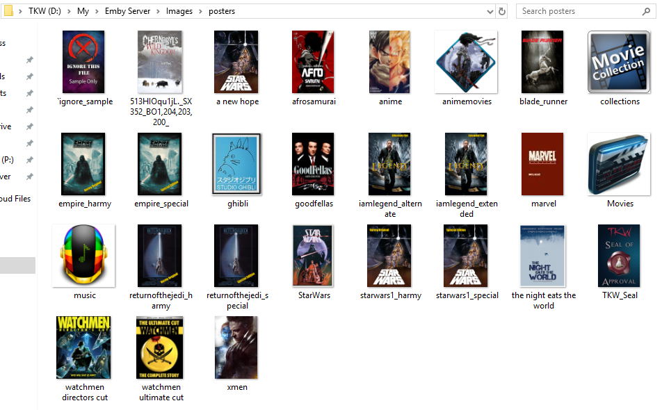Select the empire_special poster thumbnail
This screenshot has height=410, width=662.
pos(160,164)
